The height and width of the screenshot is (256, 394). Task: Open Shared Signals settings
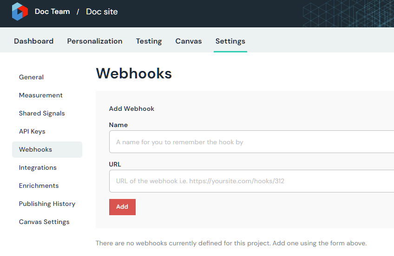click(42, 113)
